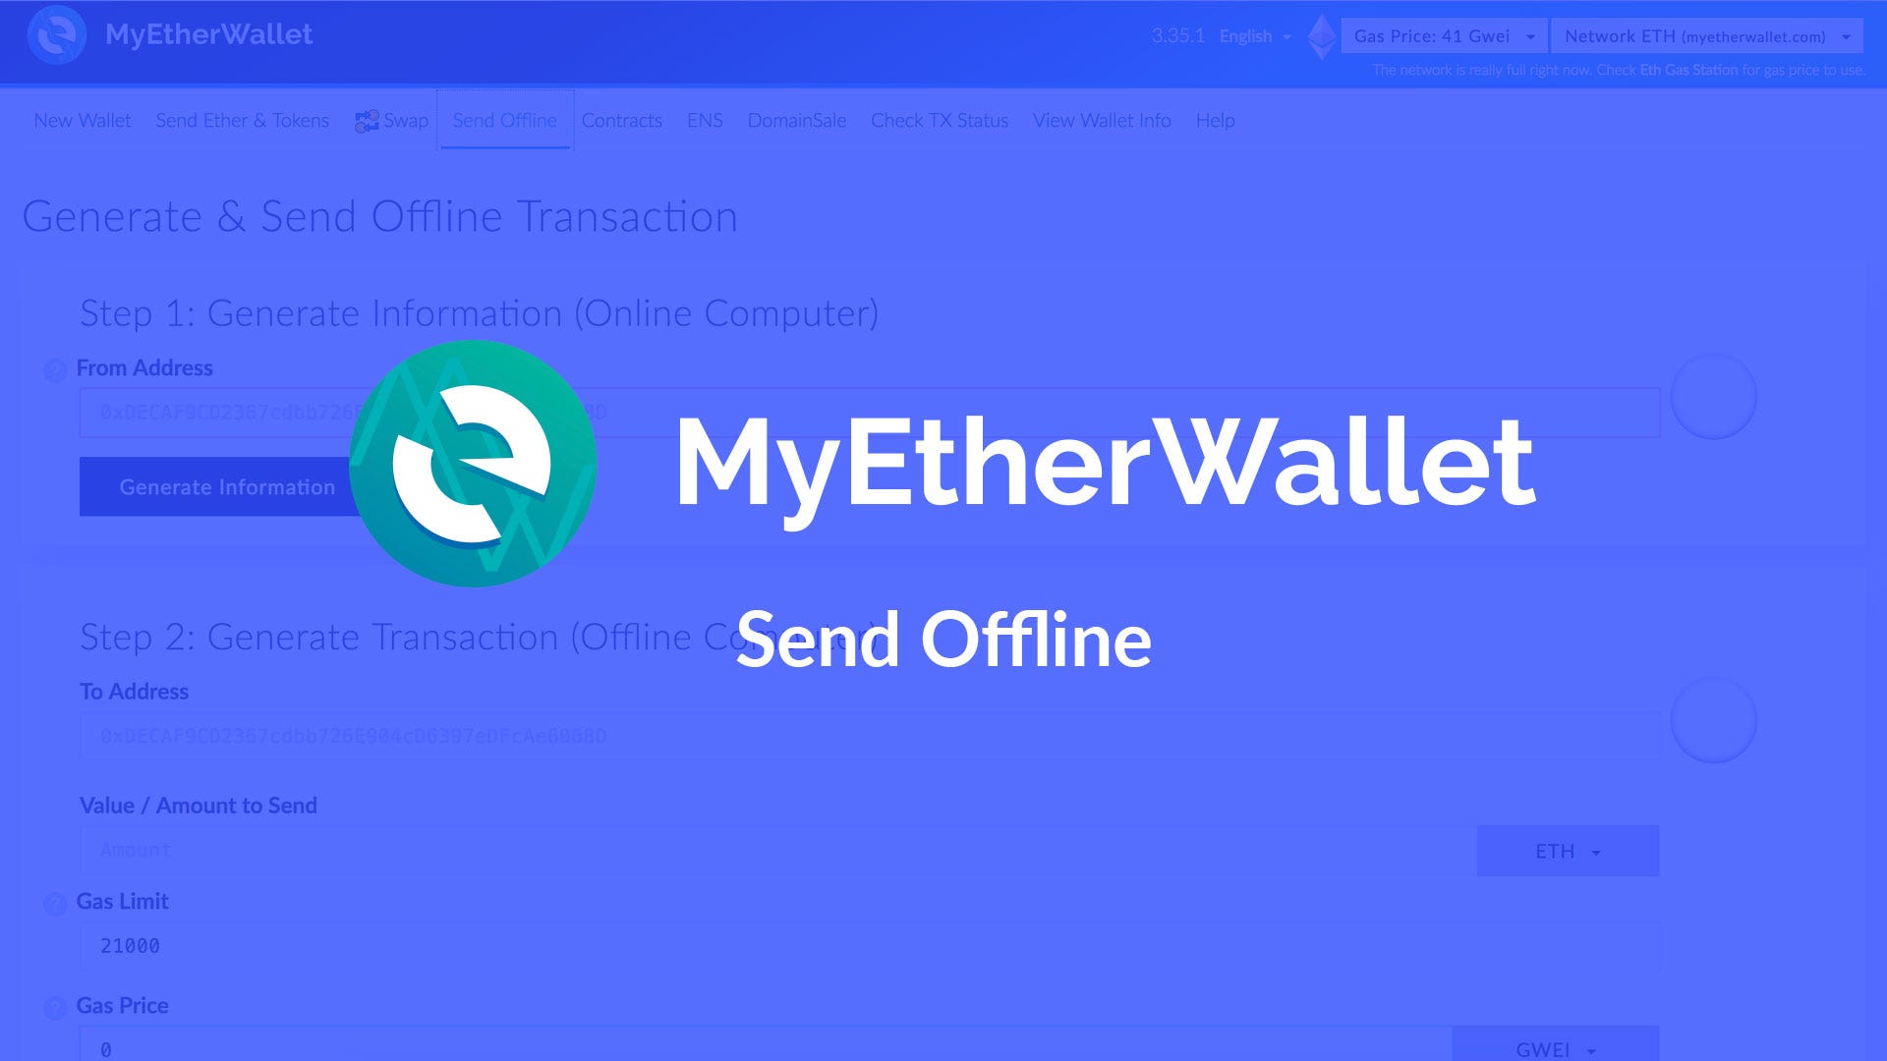Click the Generate Information button
Viewport: 1887px width, 1061px height.
227,484
